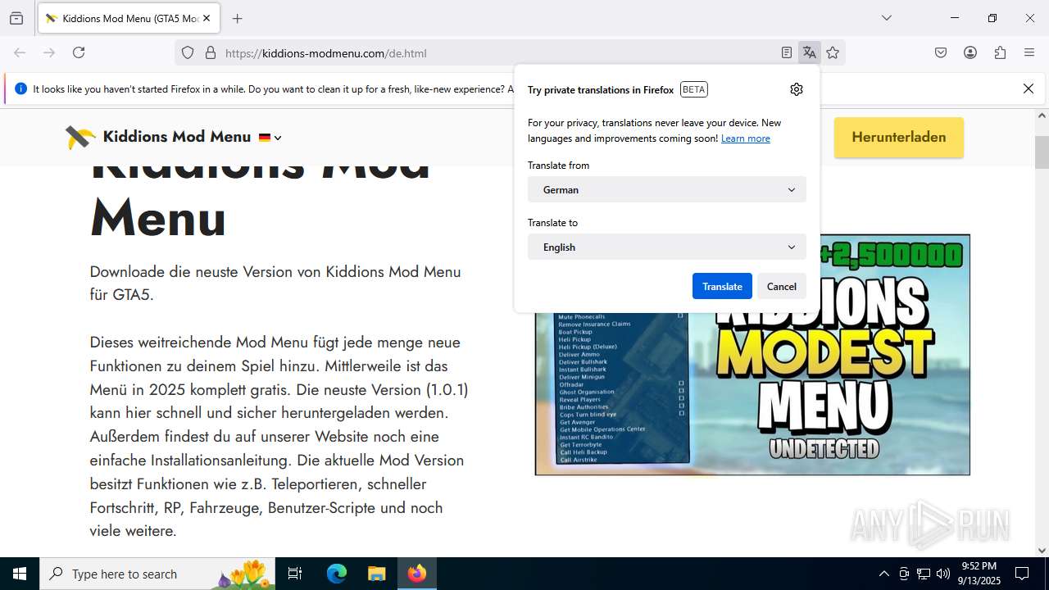Screen dimensions: 1049x590
Task: Click the BETA badge label
Action: click(x=694, y=89)
